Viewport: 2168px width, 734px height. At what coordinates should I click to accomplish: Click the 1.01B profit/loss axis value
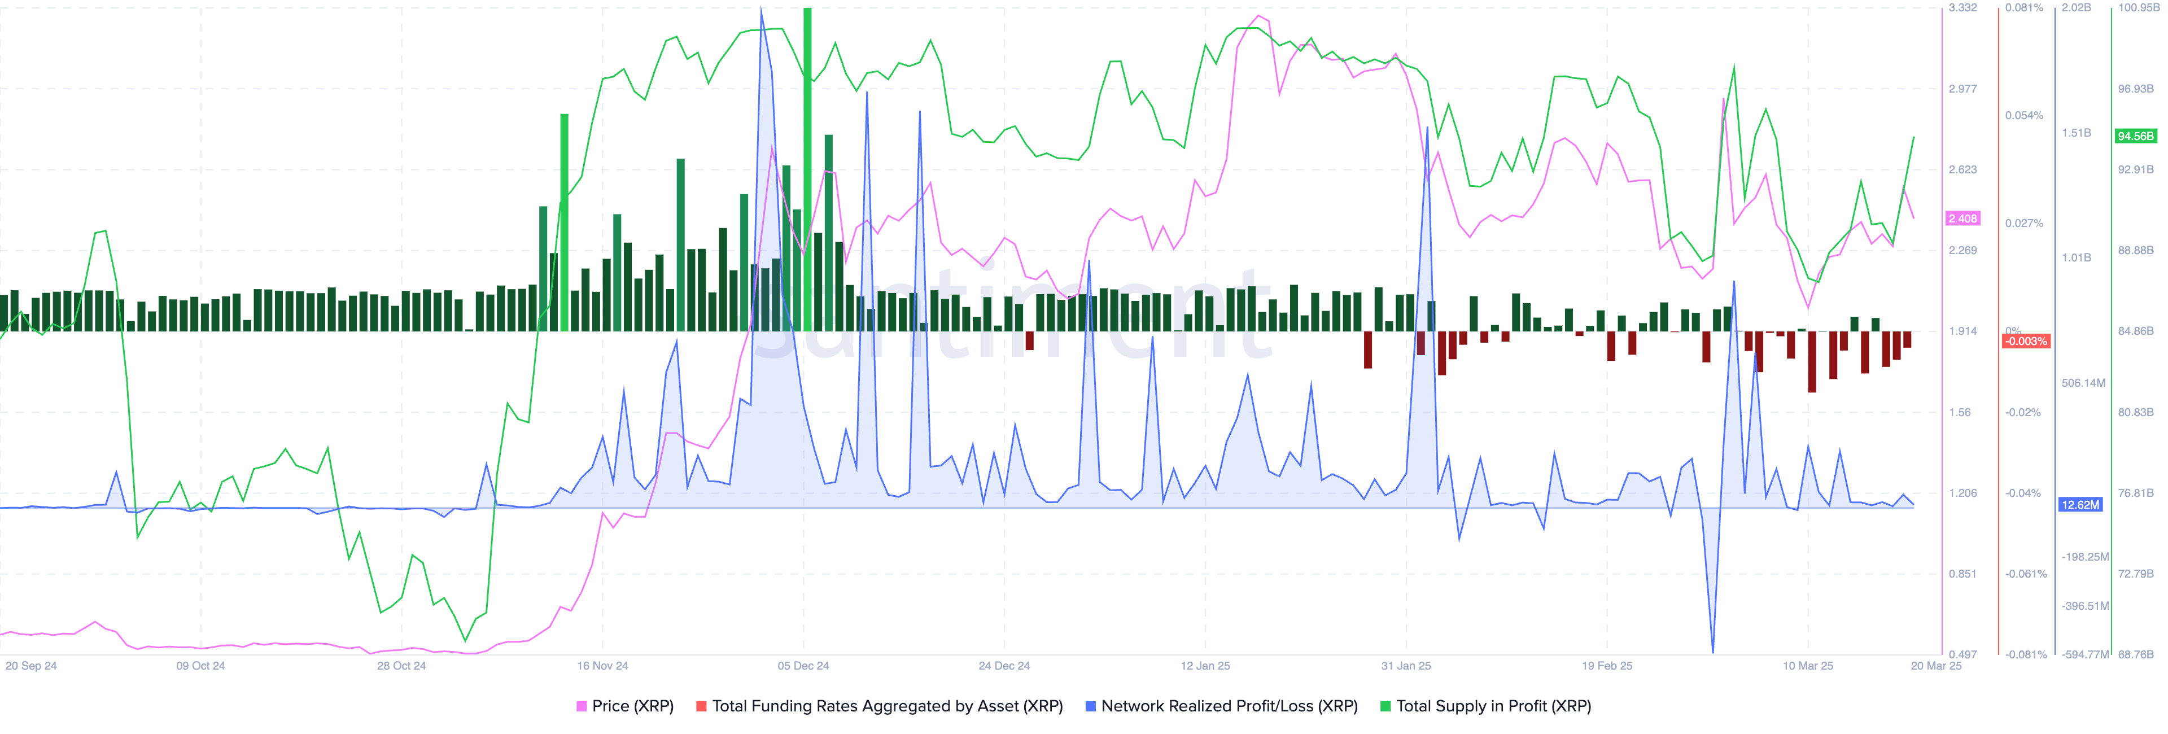tap(2075, 257)
